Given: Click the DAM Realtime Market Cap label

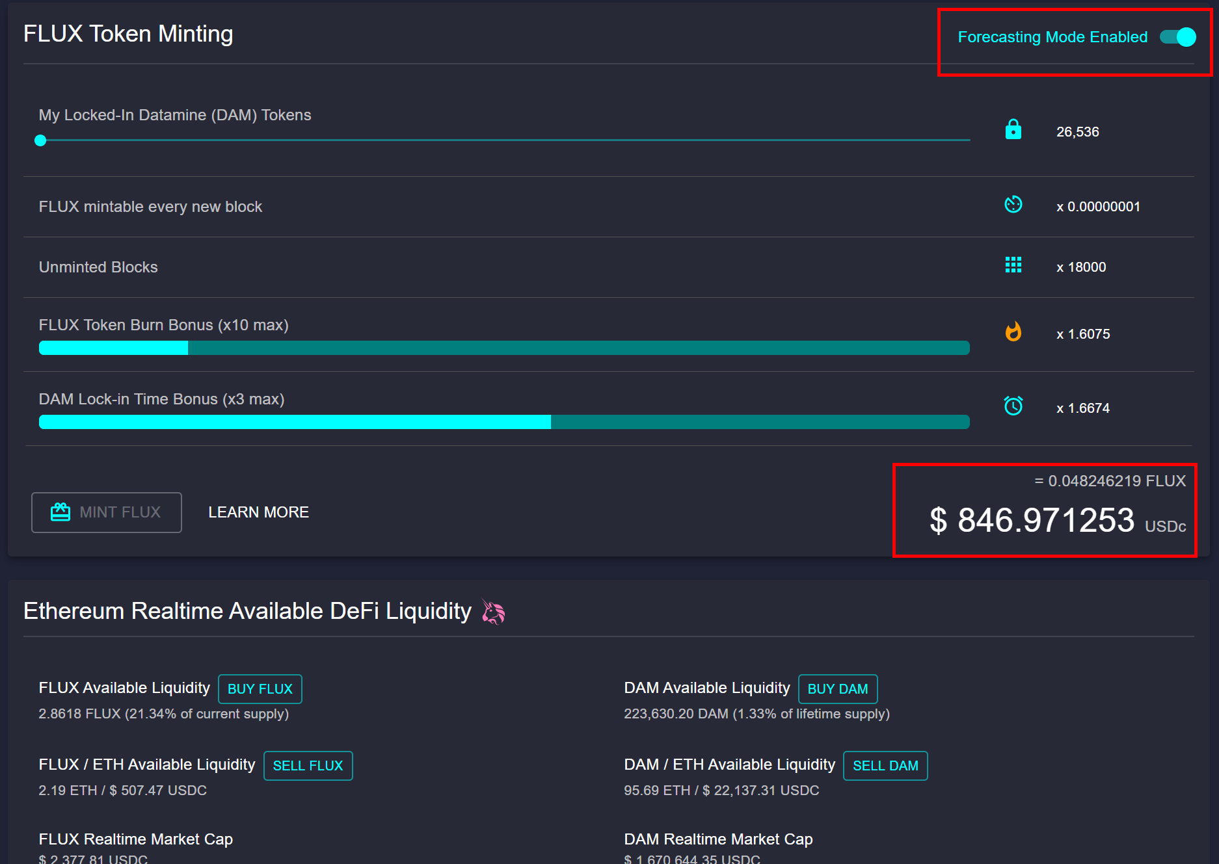Looking at the screenshot, I should coord(718,839).
